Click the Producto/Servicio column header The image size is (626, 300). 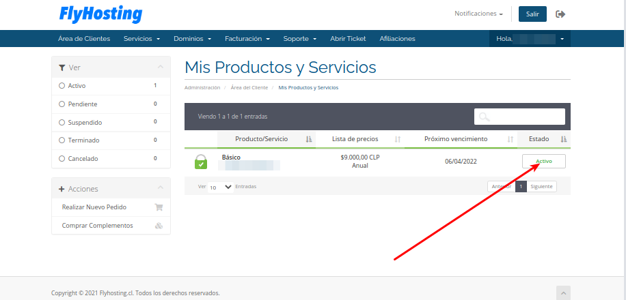click(267, 139)
